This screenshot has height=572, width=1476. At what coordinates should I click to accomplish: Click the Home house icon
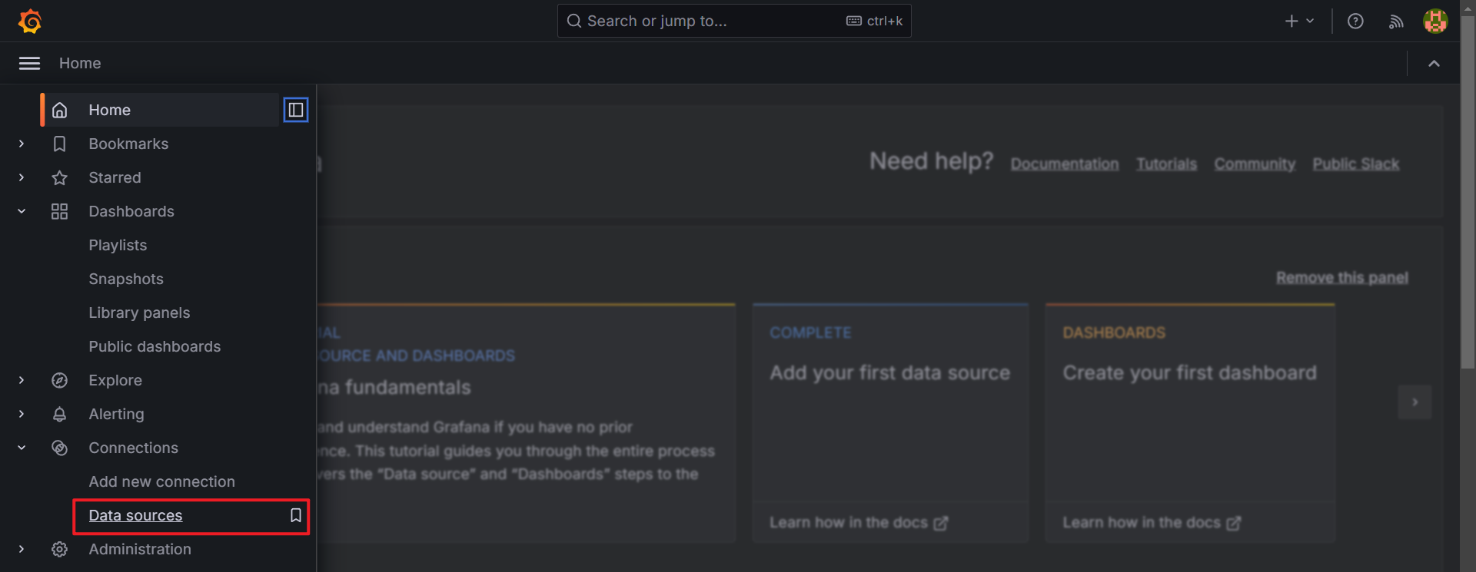[x=59, y=110]
